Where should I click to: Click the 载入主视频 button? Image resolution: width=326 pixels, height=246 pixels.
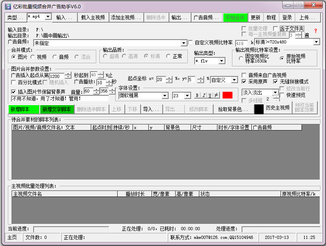pyautogui.click(x=93, y=17)
